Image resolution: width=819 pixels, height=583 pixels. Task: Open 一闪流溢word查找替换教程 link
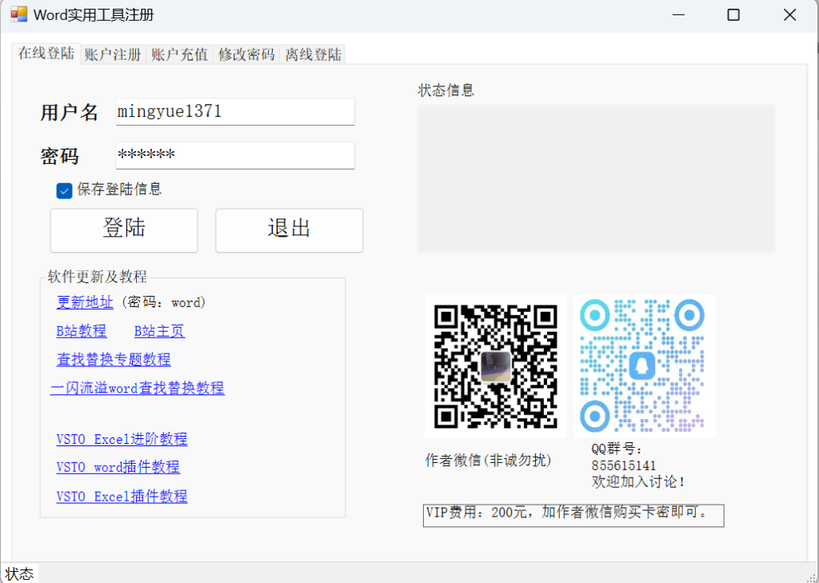point(138,388)
